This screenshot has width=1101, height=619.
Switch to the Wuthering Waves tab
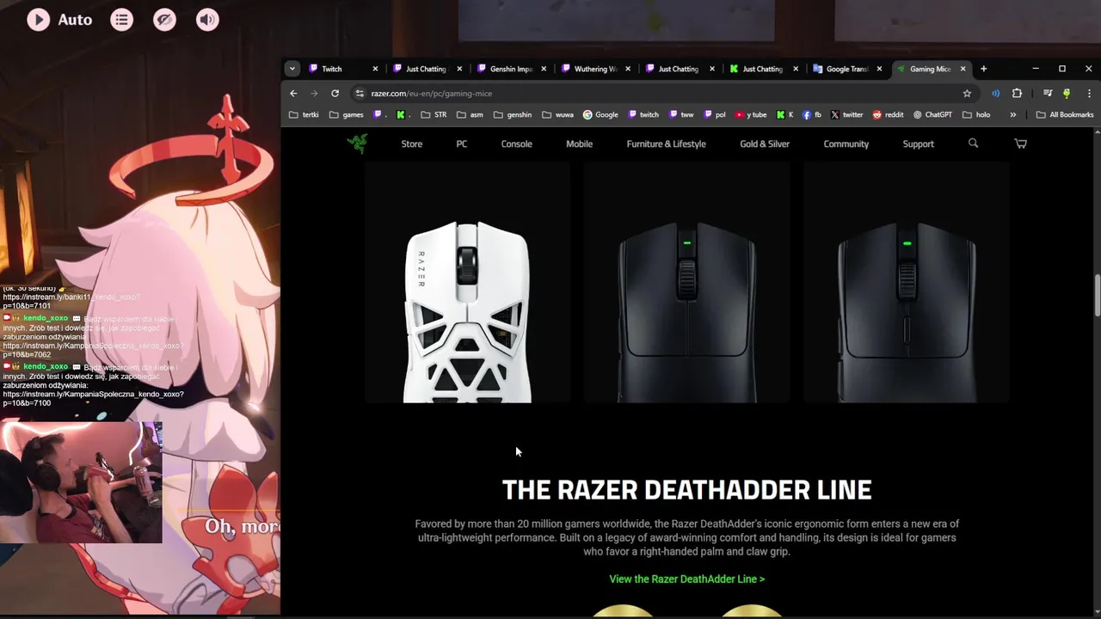pos(595,69)
